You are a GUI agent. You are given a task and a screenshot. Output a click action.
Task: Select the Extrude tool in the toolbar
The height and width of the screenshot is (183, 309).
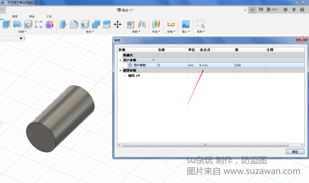coord(6,24)
